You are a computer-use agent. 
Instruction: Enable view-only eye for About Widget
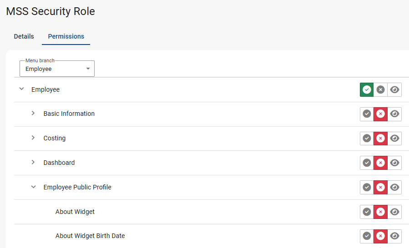pyautogui.click(x=395, y=212)
